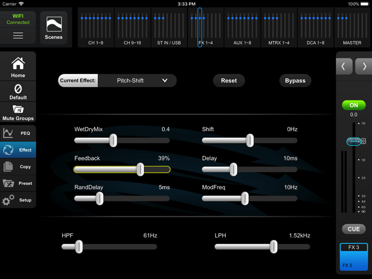Viewport: 372px width, 279px height.
Task: Switch to DCA 1~8 bank
Action: pyautogui.click(x=316, y=28)
